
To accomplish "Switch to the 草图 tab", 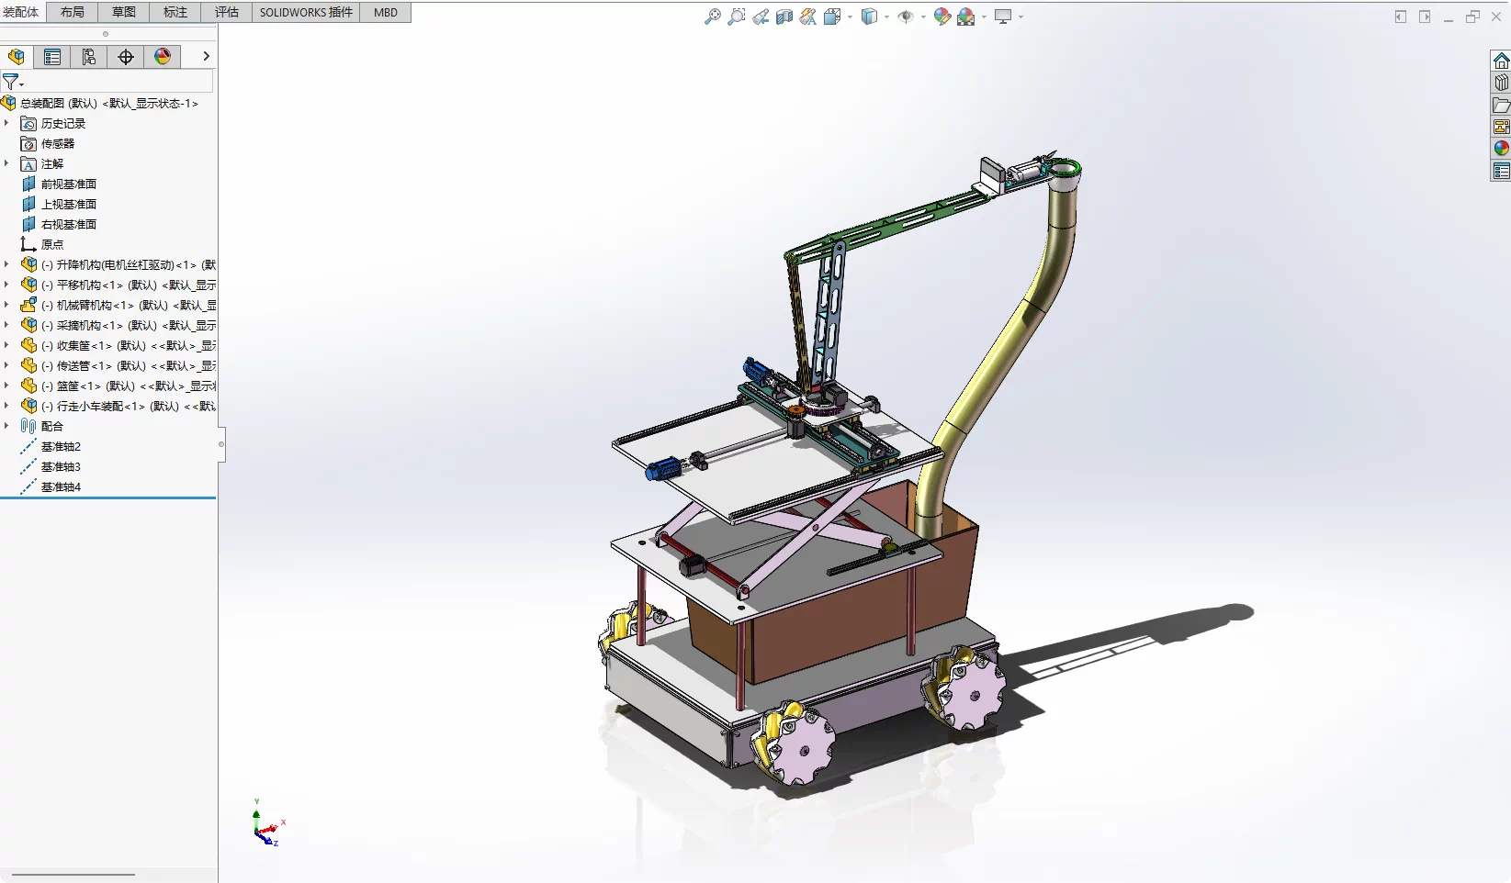I will tap(123, 12).
